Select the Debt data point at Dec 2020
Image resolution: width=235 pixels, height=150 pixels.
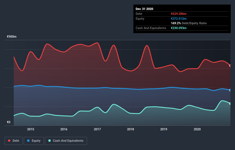[x=230, y=66]
